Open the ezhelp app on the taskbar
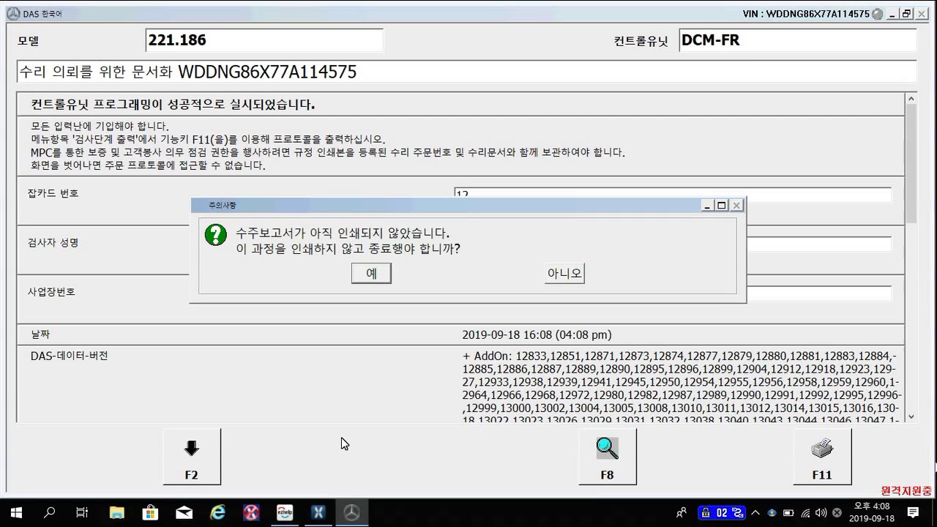The width and height of the screenshot is (937, 527). (x=285, y=512)
